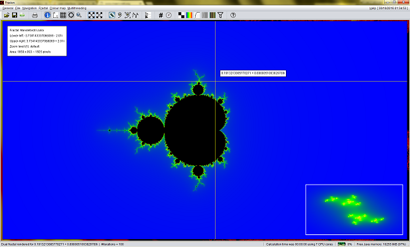Click the printer icon
Screen dimensions: 410x247
[34, 15]
